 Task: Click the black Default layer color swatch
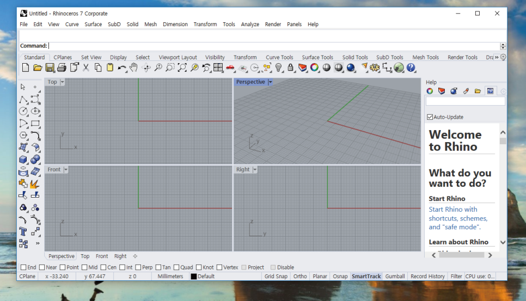[193, 277]
